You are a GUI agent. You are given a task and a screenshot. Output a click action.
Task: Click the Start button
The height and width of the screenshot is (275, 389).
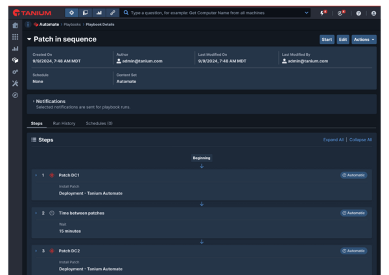point(327,40)
